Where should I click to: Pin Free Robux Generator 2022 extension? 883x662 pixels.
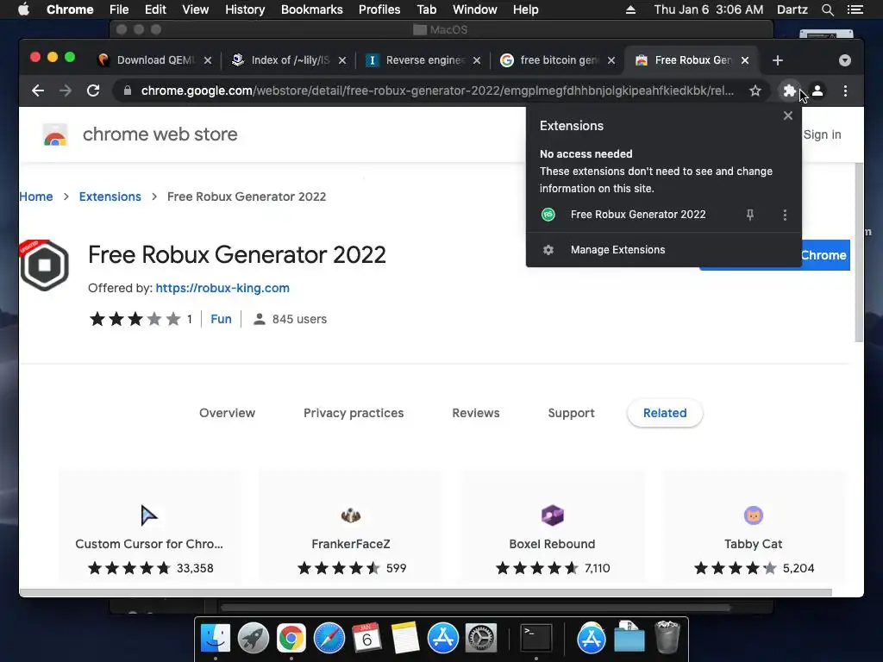(750, 215)
